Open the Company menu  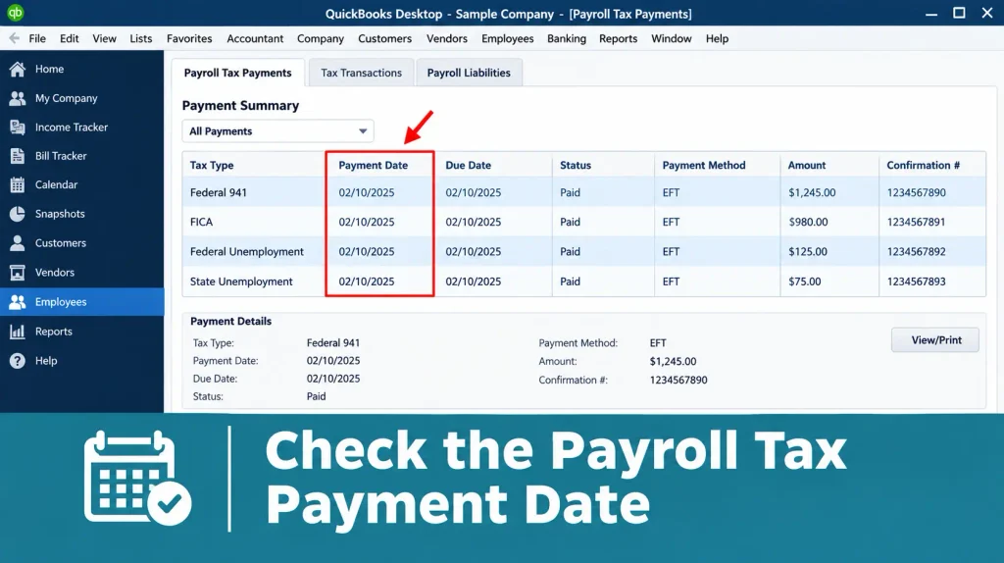[321, 38]
